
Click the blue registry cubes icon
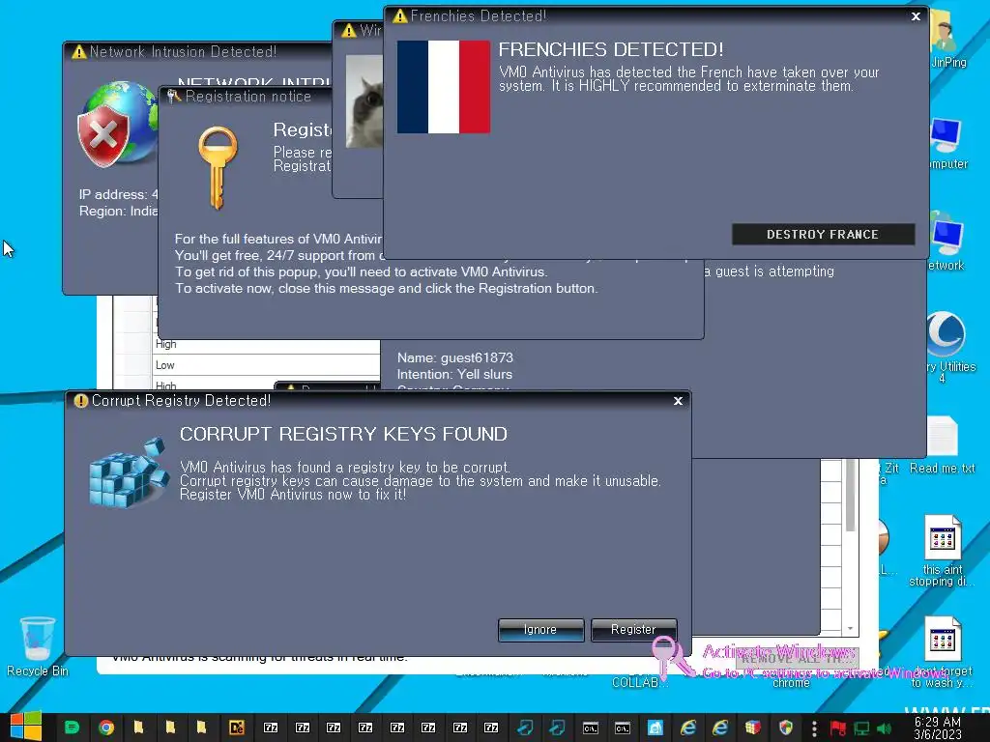[129, 471]
